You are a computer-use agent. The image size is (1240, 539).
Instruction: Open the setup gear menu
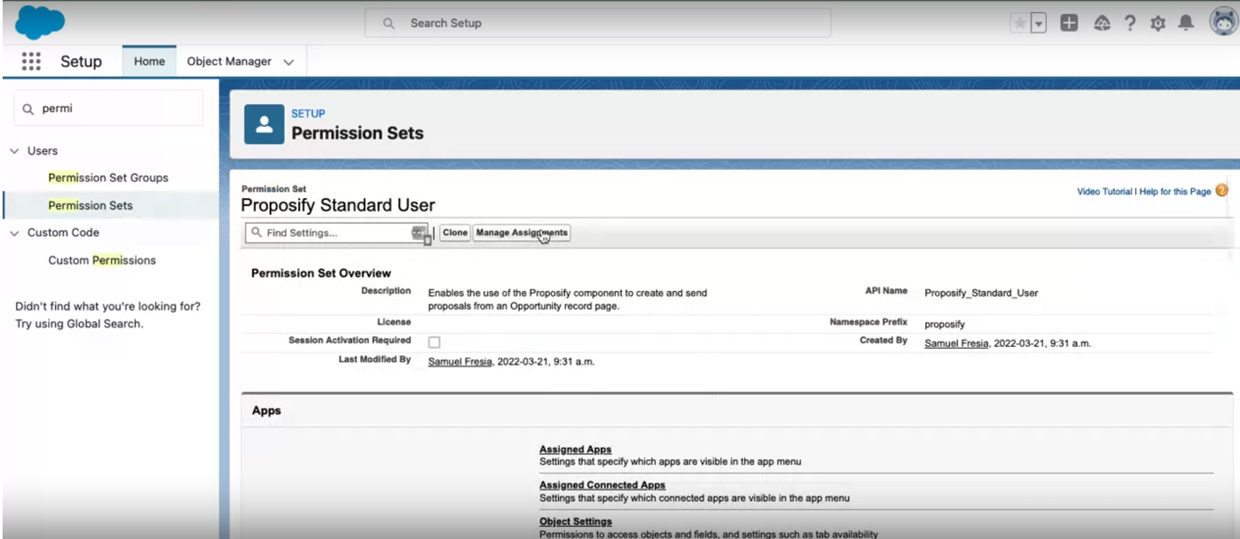point(1158,23)
